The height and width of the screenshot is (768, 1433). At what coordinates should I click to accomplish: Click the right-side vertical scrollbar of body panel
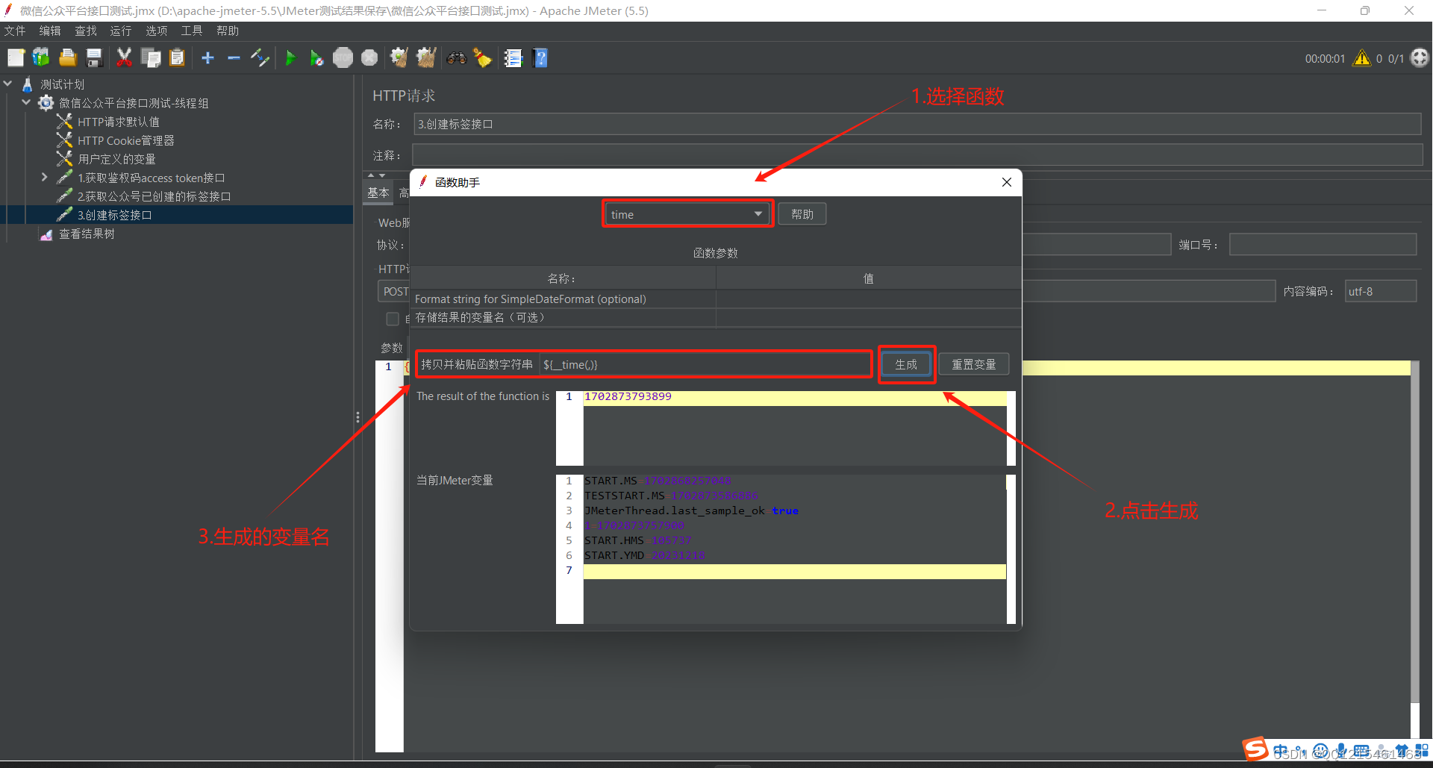click(1415, 534)
